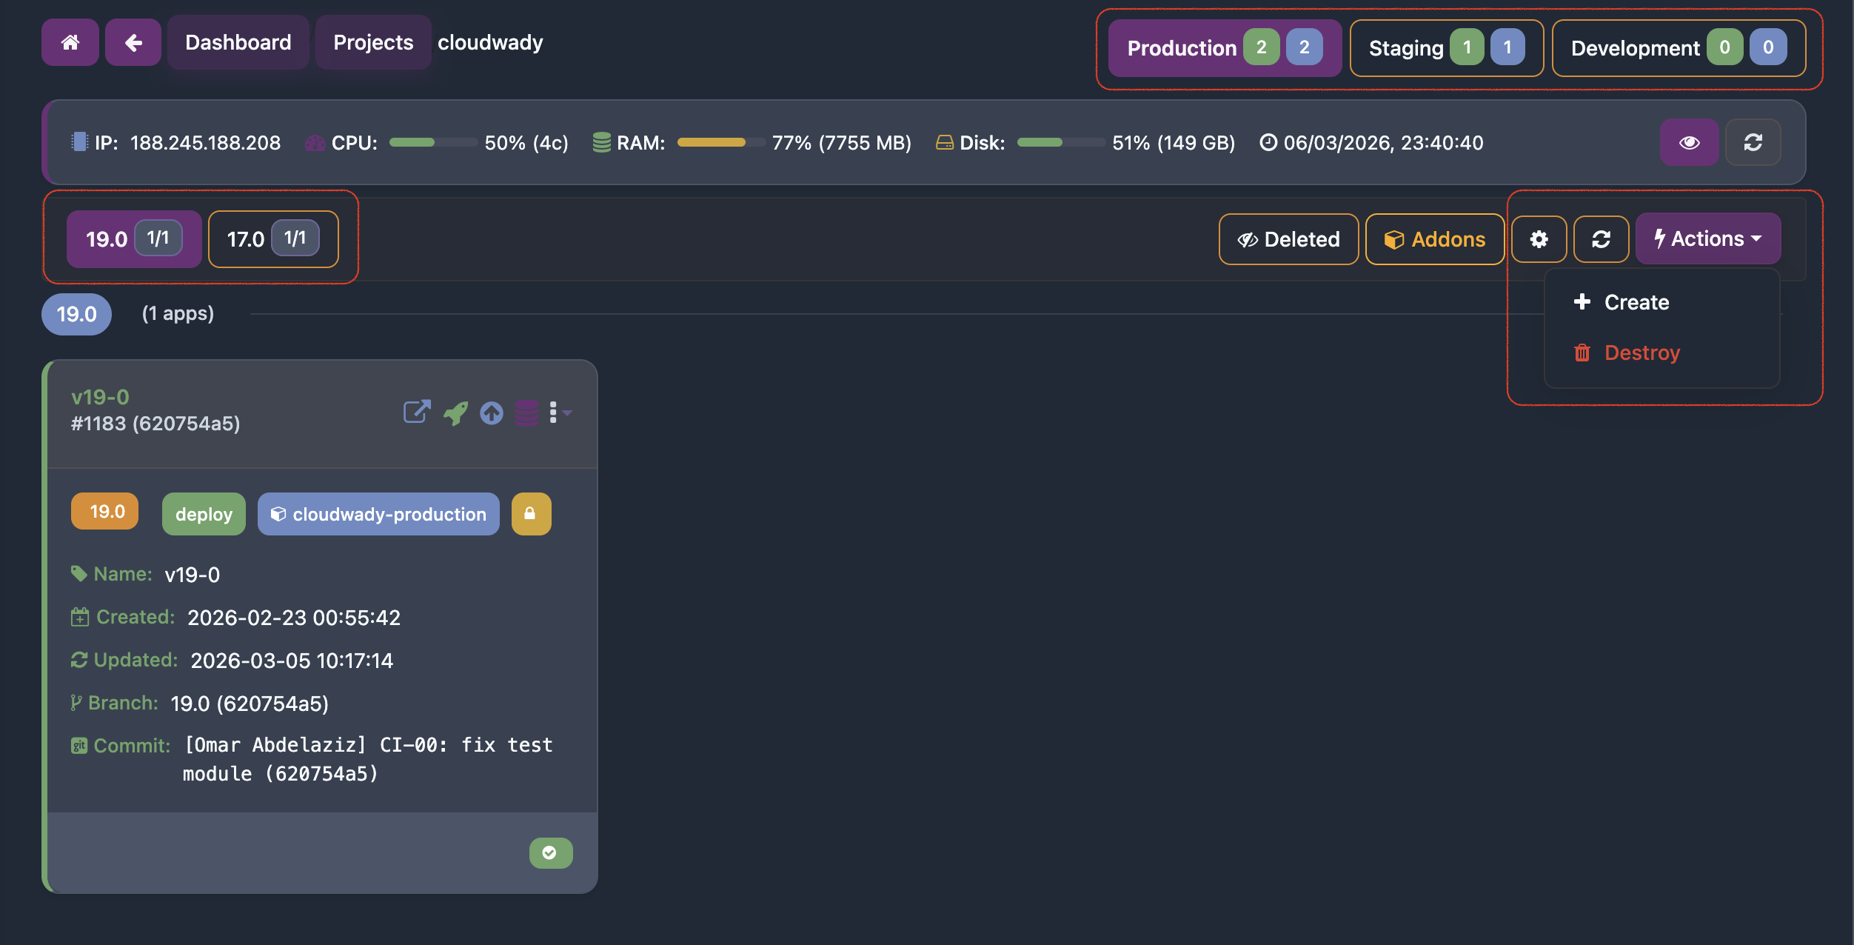Image resolution: width=1854 pixels, height=945 pixels.
Task: Toggle server info visibility with the eye button
Action: (x=1689, y=142)
